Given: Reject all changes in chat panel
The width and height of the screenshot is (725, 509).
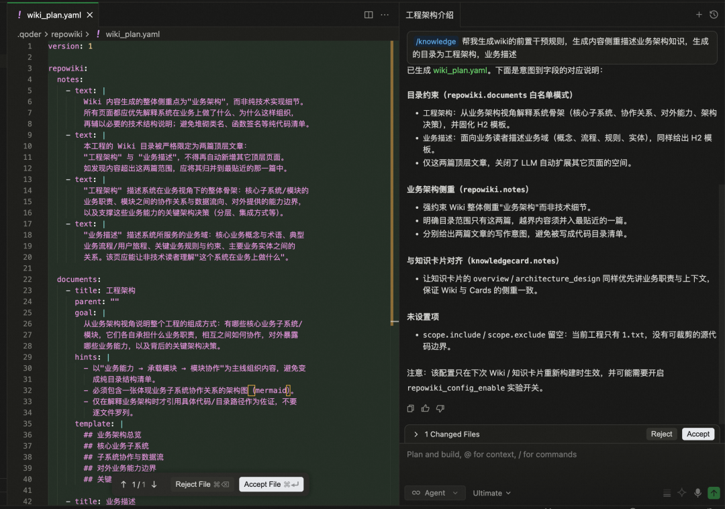Looking at the screenshot, I should pyautogui.click(x=661, y=434).
